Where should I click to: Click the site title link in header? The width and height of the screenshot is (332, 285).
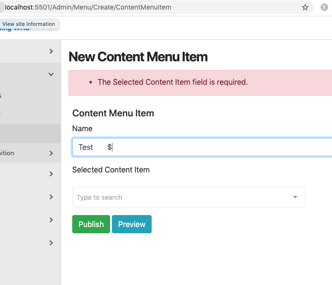coord(15,30)
